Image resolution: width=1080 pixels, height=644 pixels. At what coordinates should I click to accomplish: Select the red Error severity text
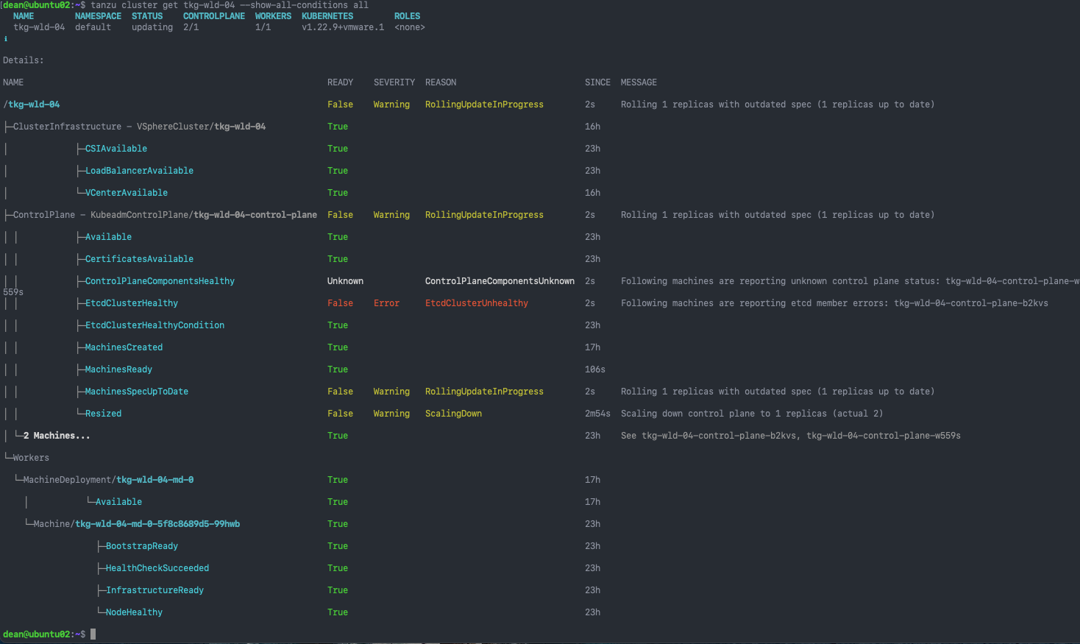coord(386,303)
